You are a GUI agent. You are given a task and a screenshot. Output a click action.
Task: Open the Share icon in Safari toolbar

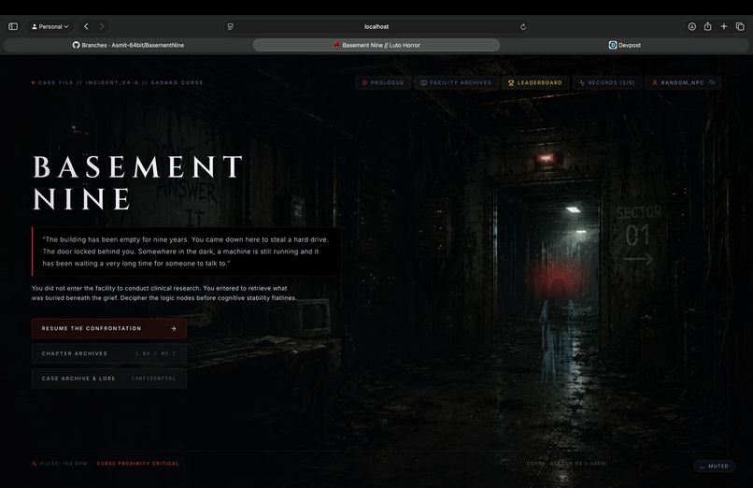(708, 26)
